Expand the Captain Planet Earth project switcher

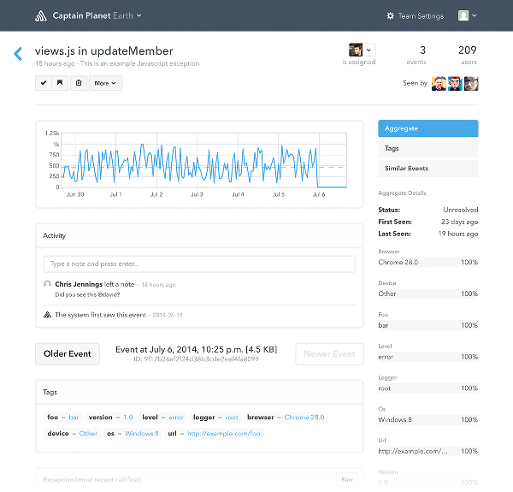coord(139,15)
